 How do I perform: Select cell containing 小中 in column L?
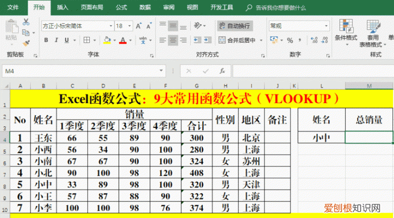(x=322, y=137)
